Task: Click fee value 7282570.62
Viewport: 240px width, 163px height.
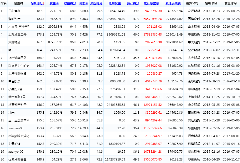Action: coord(174,97)
